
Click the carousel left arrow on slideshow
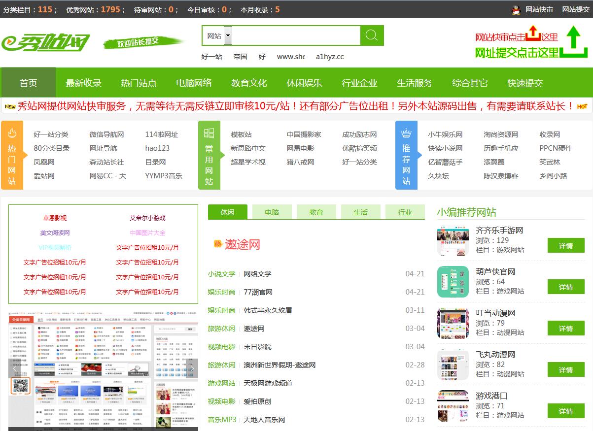point(15,367)
